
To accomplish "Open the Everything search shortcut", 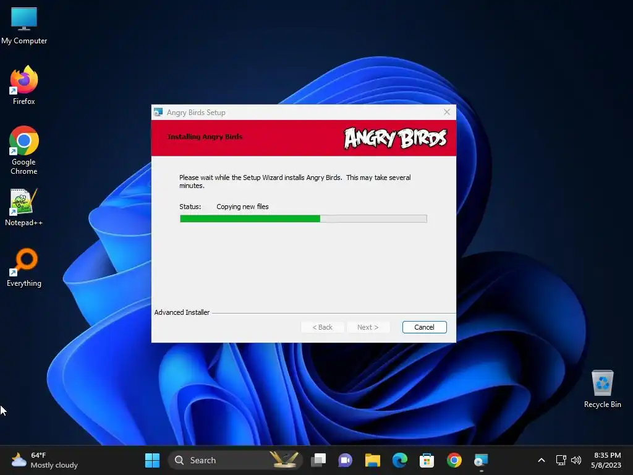I will 24,267.
